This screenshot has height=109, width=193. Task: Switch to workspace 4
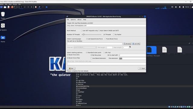(31, 7)
